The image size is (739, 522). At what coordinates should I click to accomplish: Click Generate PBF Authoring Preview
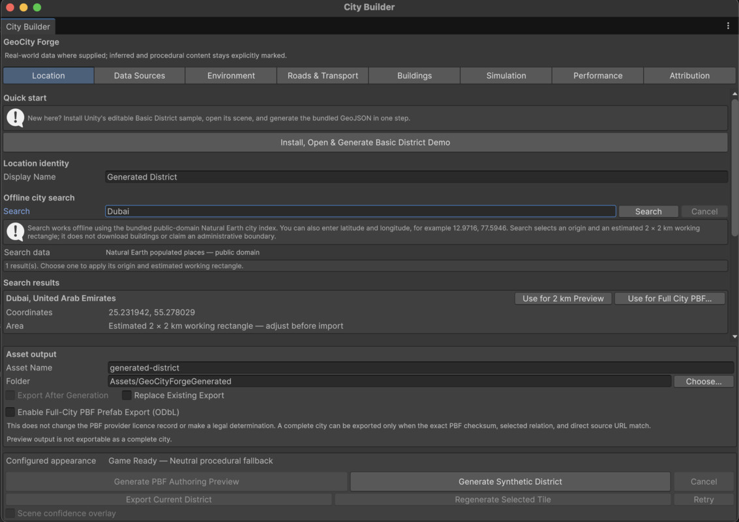coord(176,482)
